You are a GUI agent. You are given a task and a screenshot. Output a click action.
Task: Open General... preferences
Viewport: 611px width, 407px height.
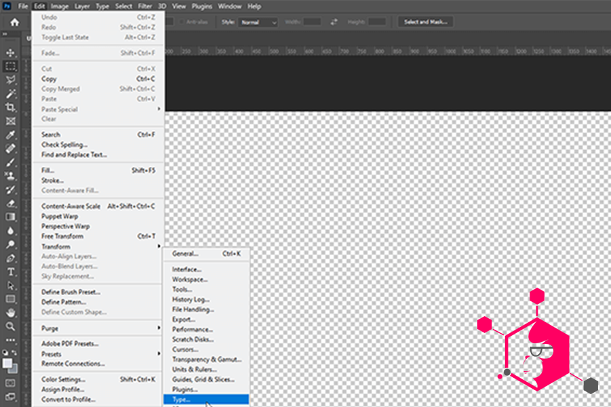[206, 254]
